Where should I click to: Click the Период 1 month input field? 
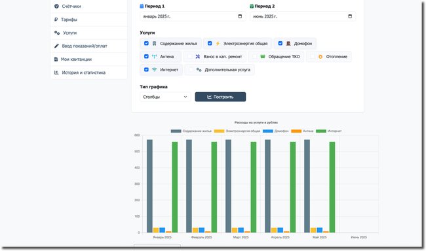[x=193, y=16]
